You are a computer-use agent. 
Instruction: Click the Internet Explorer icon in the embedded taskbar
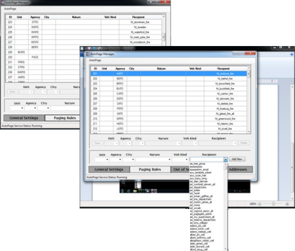pyautogui.click(x=128, y=191)
